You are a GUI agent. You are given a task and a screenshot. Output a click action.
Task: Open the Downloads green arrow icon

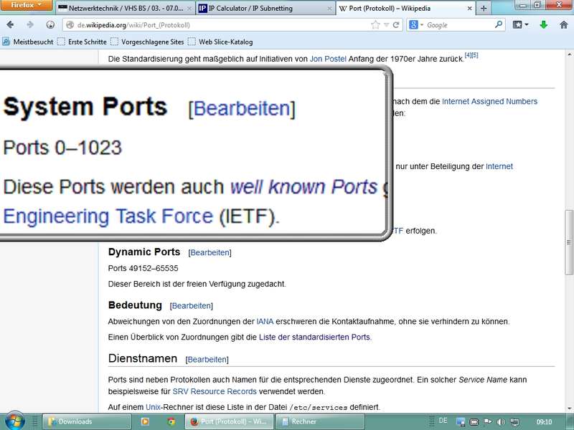pos(544,24)
